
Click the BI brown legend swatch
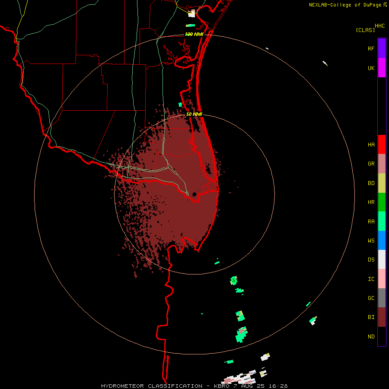click(x=382, y=317)
